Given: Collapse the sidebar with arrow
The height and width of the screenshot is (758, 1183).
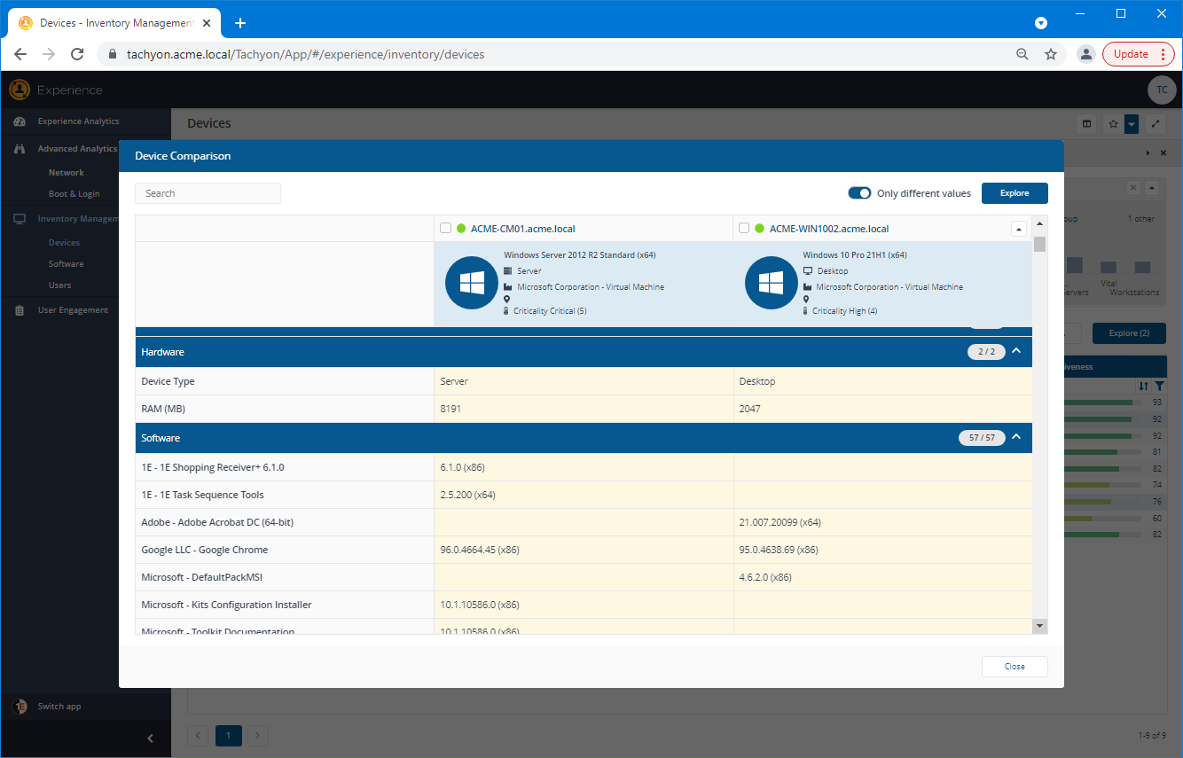Looking at the screenshot, I should tap(150, 738).
